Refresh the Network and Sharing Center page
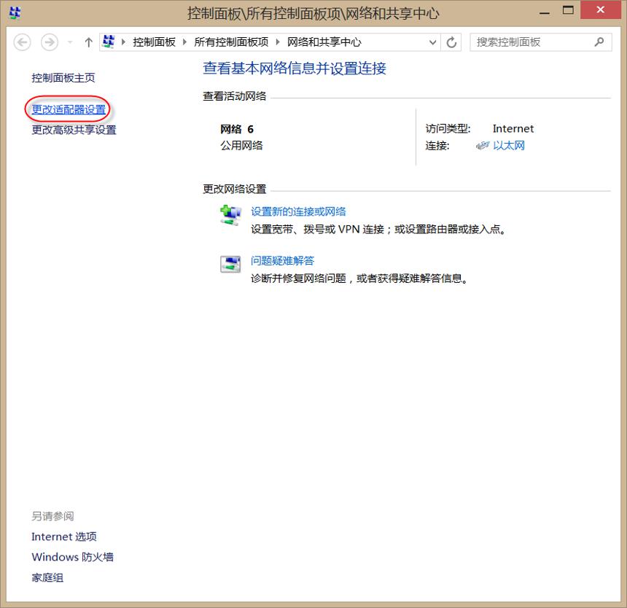Viewport: 627px width, 608px height. pyautogui.click(x=451, y=42)
